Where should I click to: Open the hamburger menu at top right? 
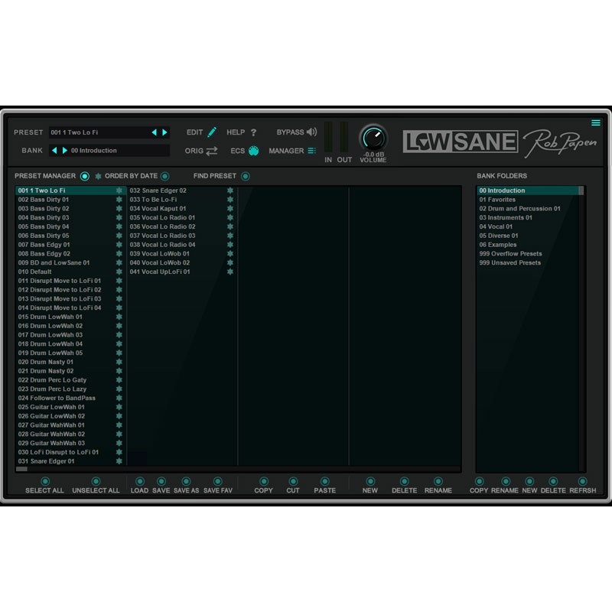pyautogui.click(x=596, y=123)
